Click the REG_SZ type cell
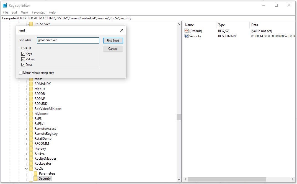Viewport: 297px width, 184px height. point(223,31)
